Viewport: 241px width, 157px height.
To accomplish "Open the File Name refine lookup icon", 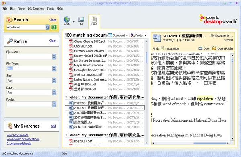I will 54,56.
